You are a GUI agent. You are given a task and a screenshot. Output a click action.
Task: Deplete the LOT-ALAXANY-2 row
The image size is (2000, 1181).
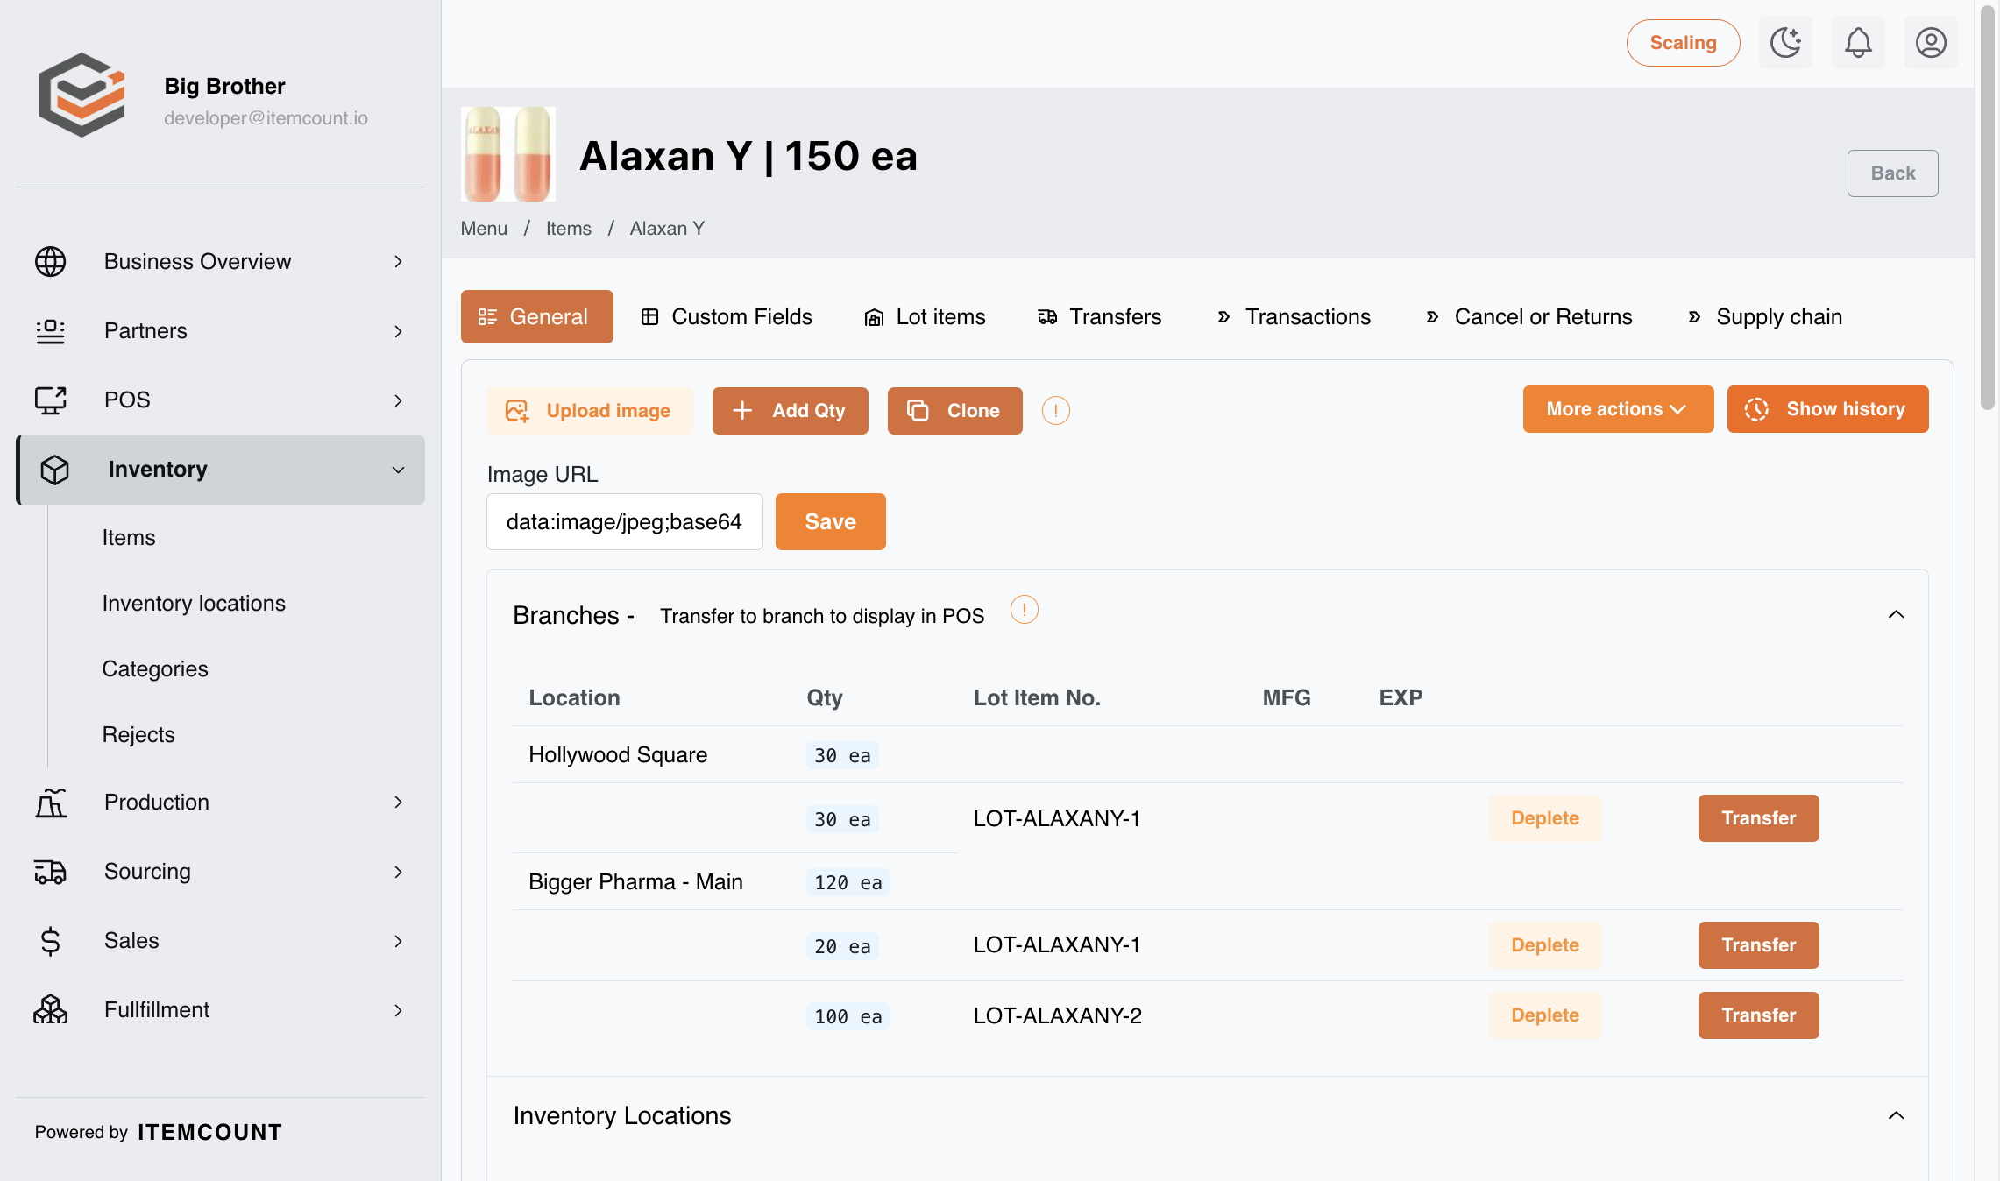tap(1545, 1015)
